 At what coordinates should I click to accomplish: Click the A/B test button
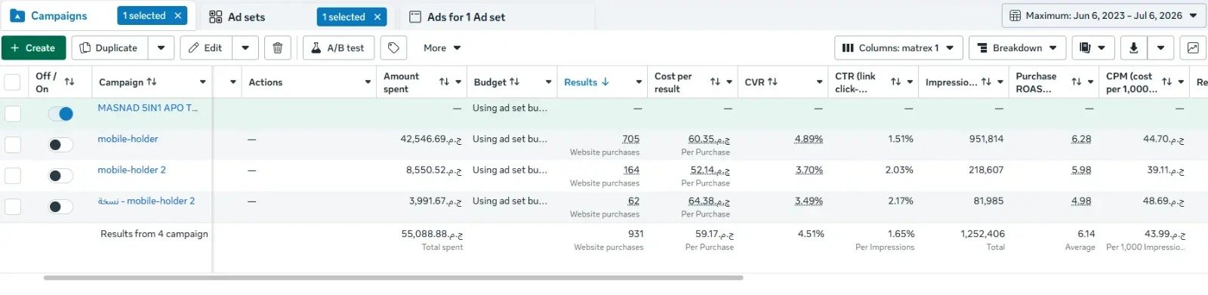(337, 48)
